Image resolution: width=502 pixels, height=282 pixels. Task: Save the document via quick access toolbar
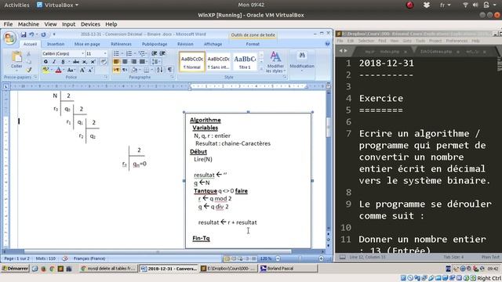click(24, 34)
